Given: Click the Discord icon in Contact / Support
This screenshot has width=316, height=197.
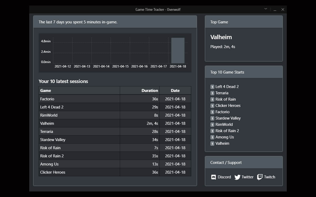Looking at the screenshot, I should pos(214,177).
